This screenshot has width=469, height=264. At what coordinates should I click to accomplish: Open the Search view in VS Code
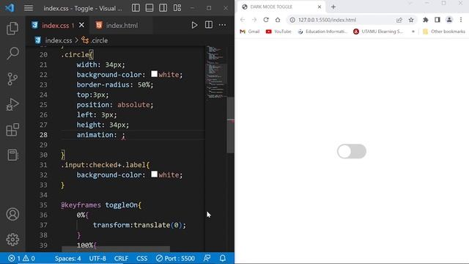click(x=12, y=54)
